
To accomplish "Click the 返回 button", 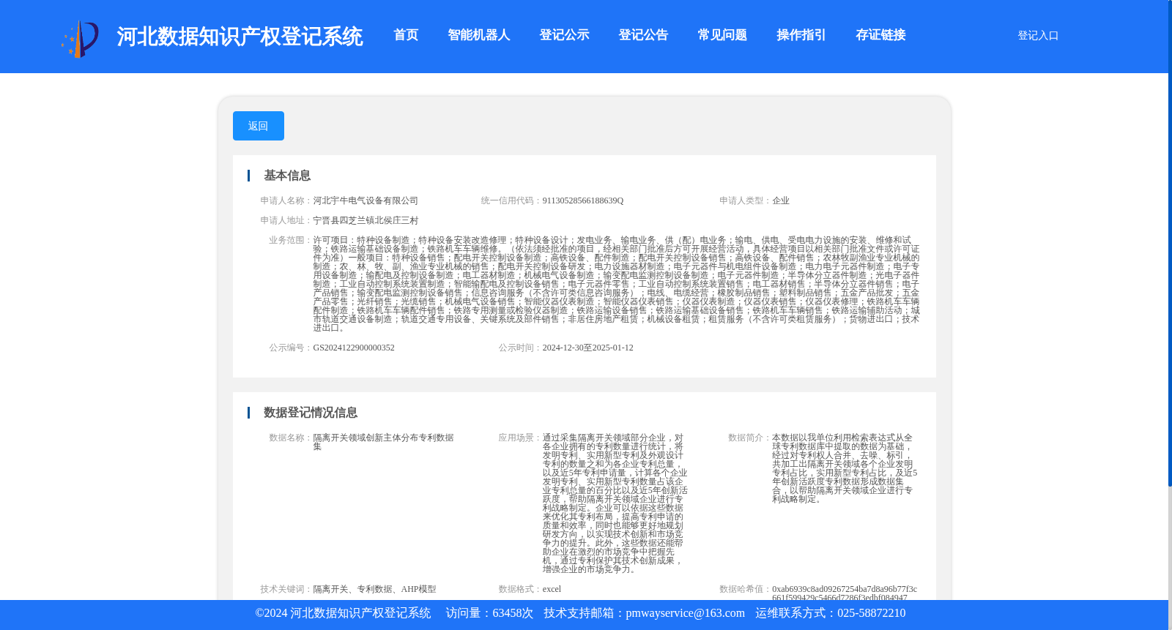I will click(x=259, y=126).
